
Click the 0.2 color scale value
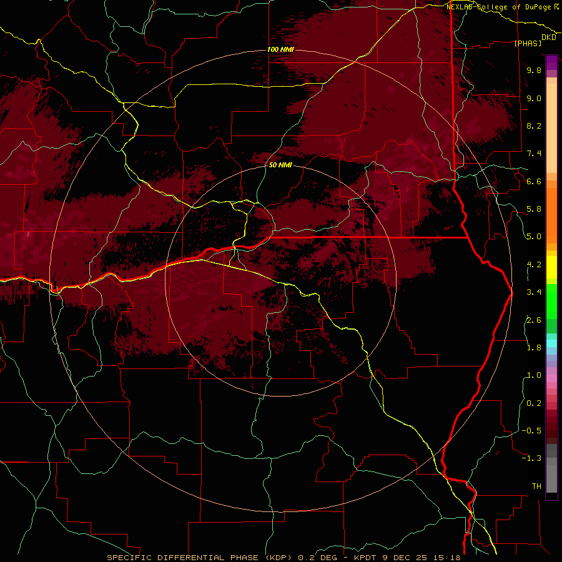pyautogui.click(x=534, y=403)
